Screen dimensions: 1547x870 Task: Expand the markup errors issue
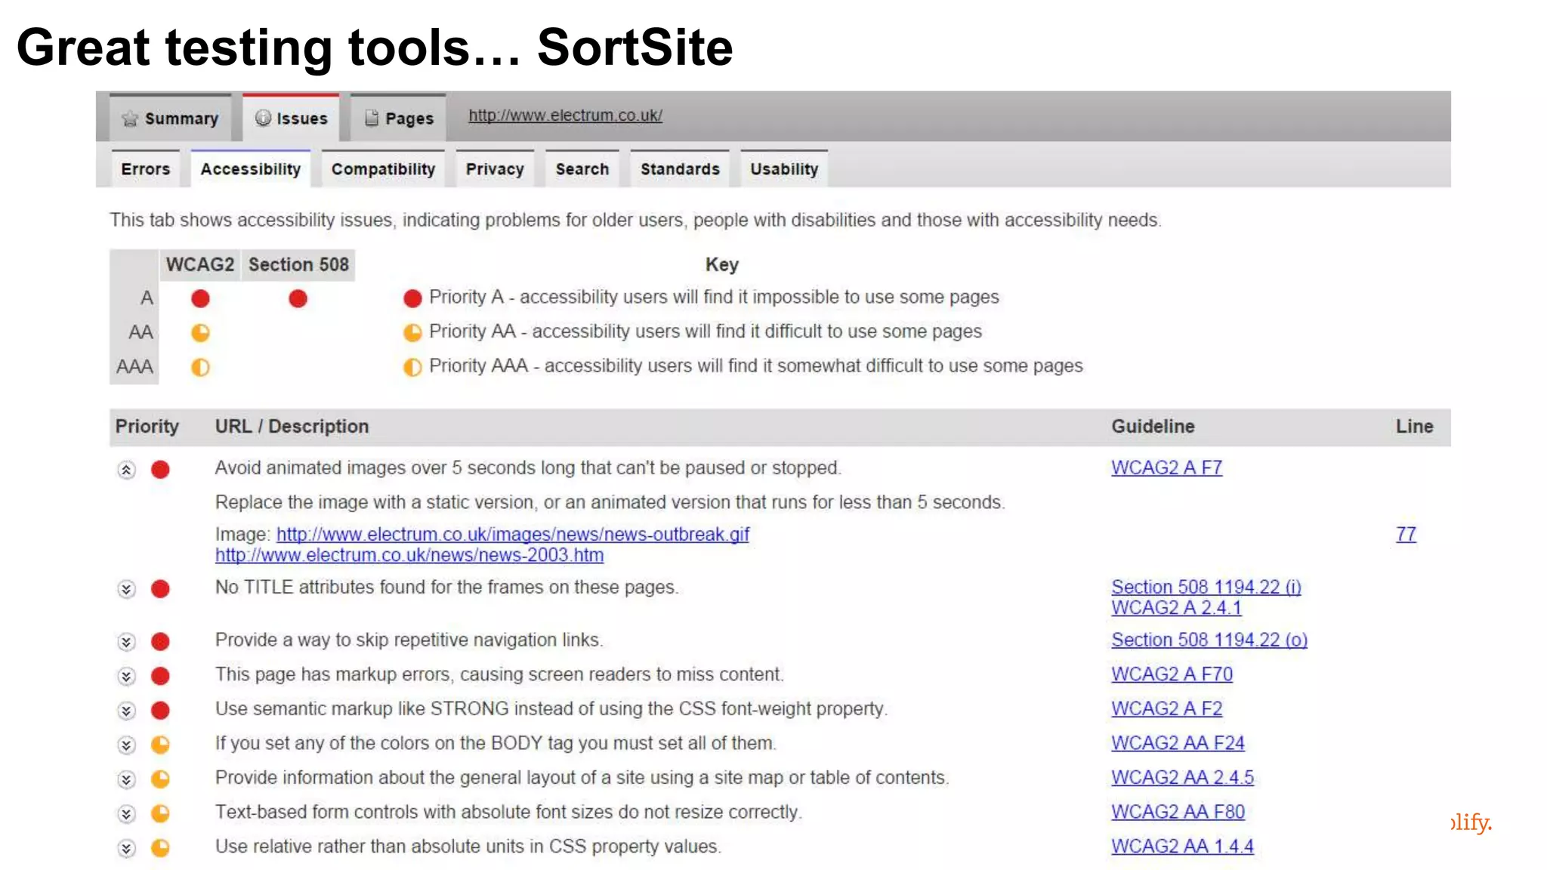click(x=126, y=676)
